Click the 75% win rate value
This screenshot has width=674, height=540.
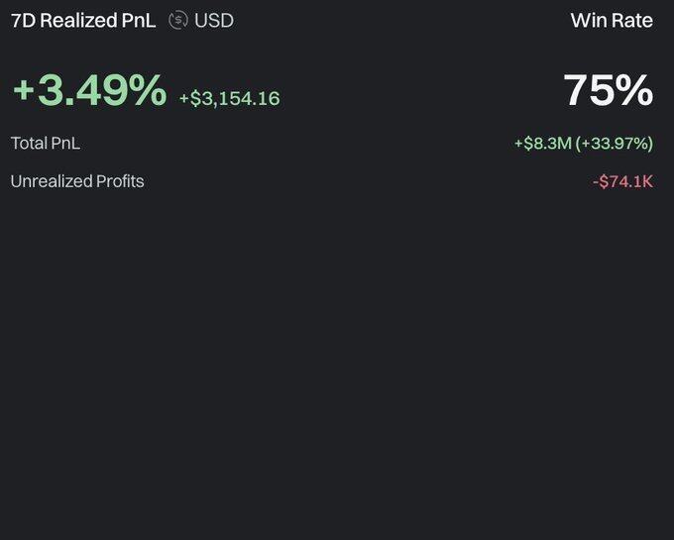click(609, 90)
